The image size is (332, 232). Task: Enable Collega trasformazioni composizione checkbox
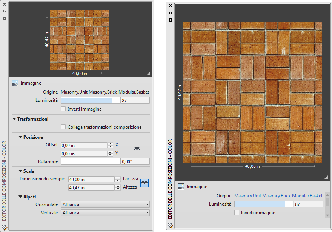[x=63, y=127]
